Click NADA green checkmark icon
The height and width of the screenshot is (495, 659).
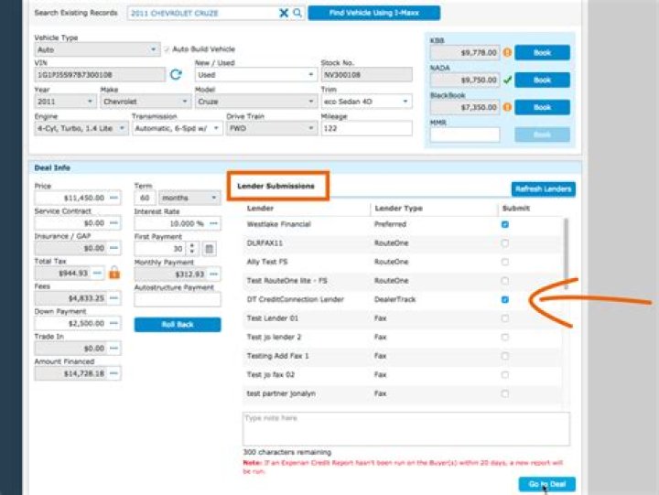507,80
